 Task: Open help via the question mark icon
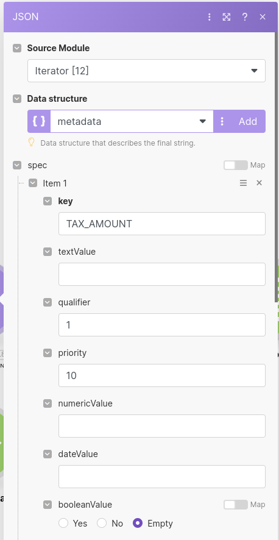coord(245,17)
